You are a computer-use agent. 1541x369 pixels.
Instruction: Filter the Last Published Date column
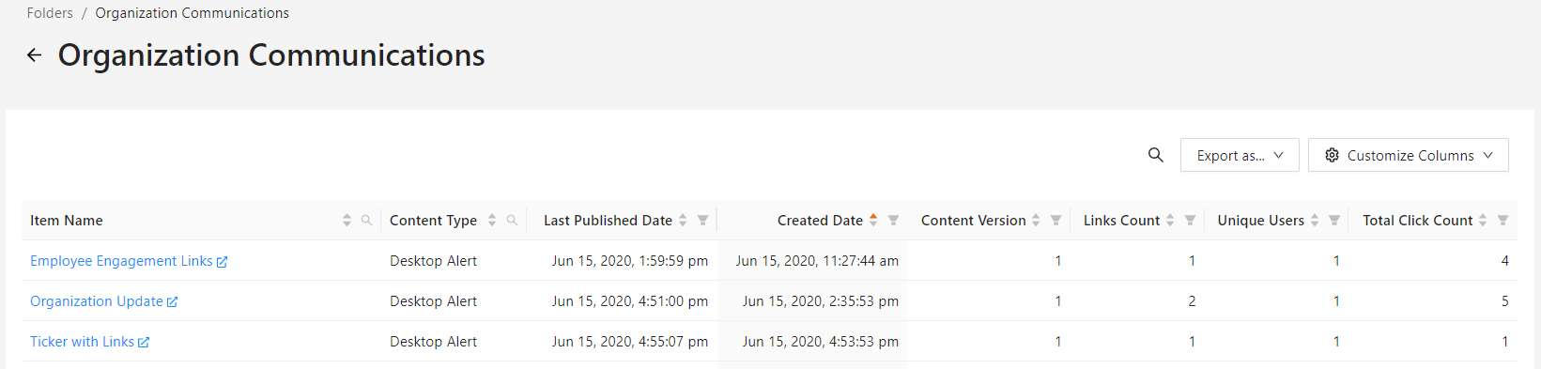[702, 220]
